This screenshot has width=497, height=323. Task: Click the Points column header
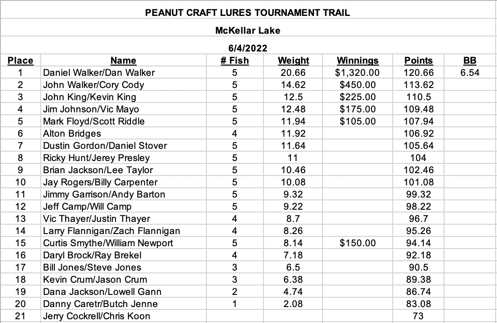[418, 60]
